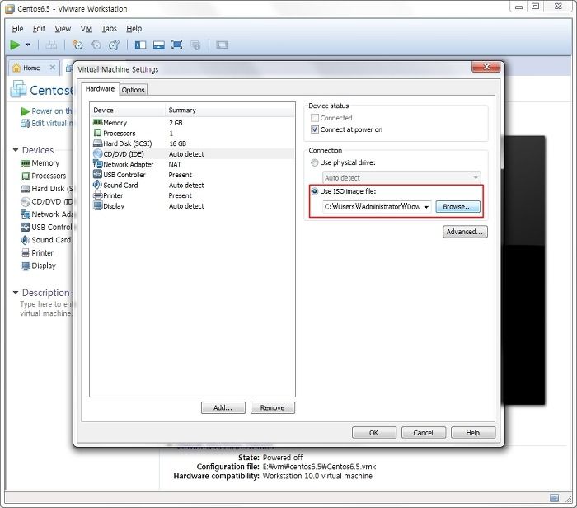The width and height of the screenshot is (577, 508).
Task: Select CD/DVD (IDE) in device list
Action: point(192,154)
